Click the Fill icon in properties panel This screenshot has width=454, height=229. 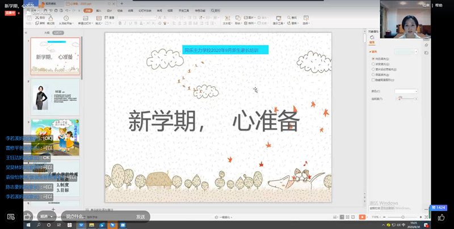(372, 37)
